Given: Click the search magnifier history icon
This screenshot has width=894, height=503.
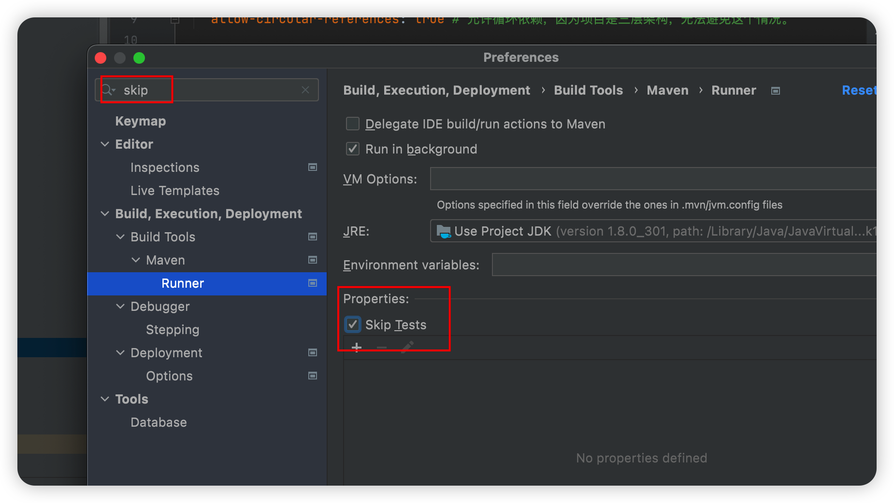Looking at the screenshot, I should pos(108,90).
